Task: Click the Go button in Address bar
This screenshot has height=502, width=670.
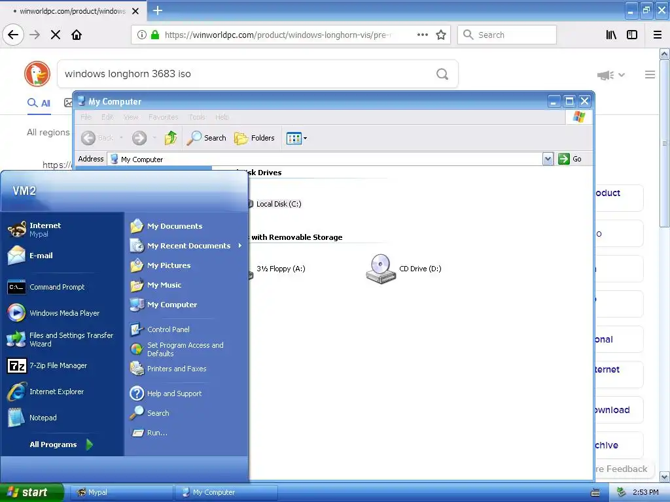Action: (x=570, y=159)
